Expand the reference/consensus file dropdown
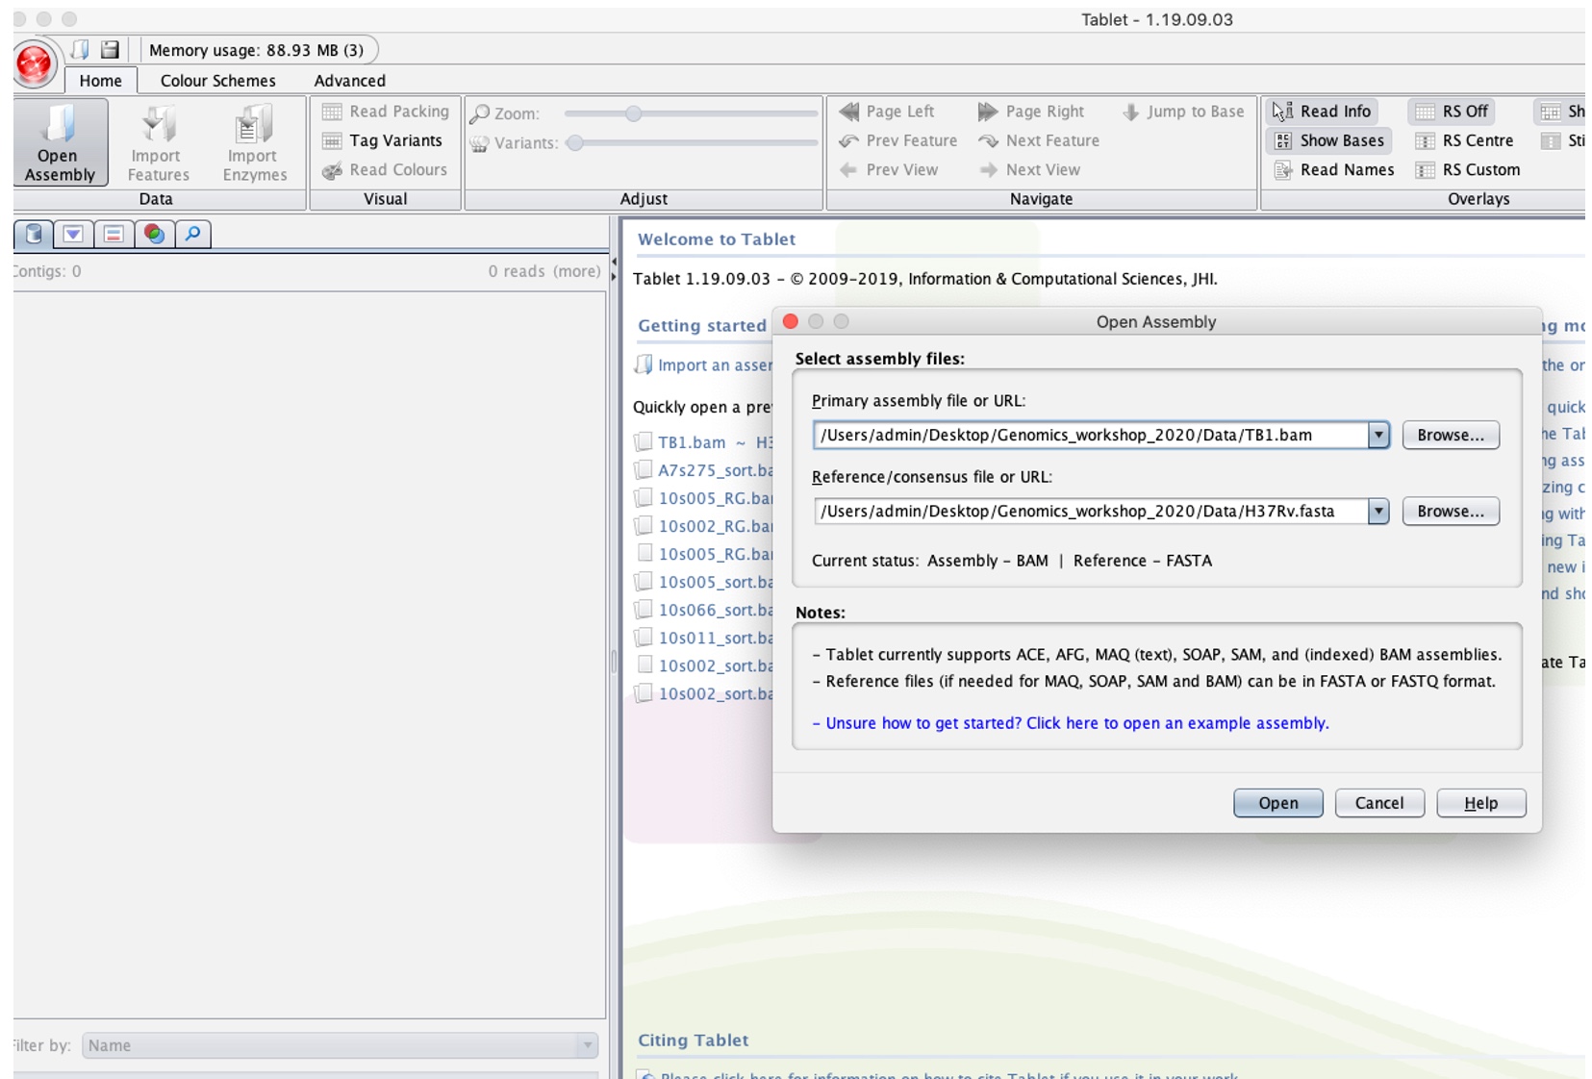Viewport: 1592px width, 1079px height. click(1378, 512)
